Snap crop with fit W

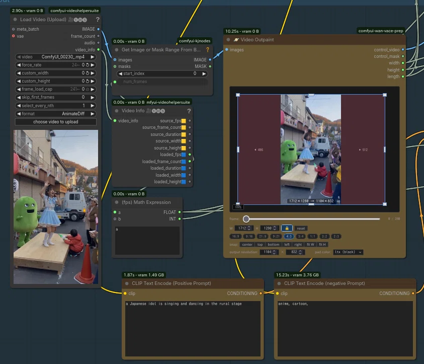point(310,244)
